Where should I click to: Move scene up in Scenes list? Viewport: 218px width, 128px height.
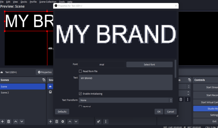click(16, 122)
